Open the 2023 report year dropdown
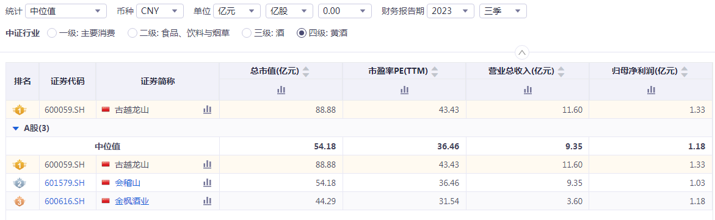Viewport: 715px width, 220px height. click(x=451, y=11)
